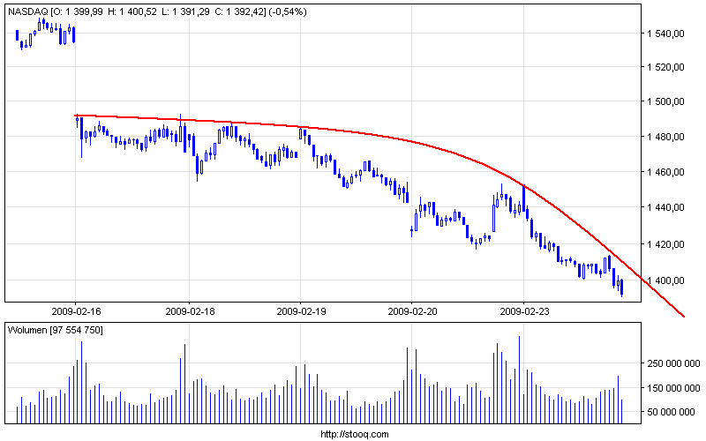706x441 pixels.
Task: Select the 2009-02-19 date label
Action: (299, 310)
